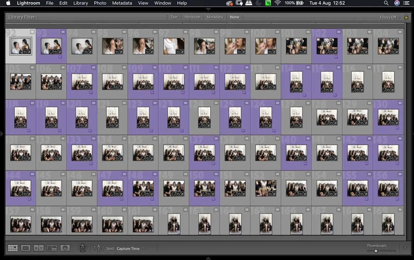This screenshot has width=414, height=260.
Task: Open Compare view with the XY icon
Action: click(39, 248)
